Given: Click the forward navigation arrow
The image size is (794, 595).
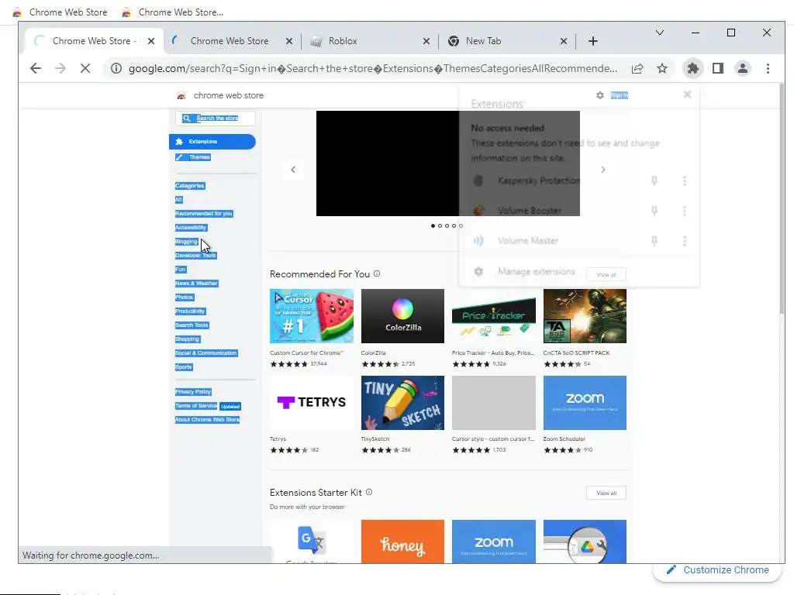Looking at the screenshot, I should point(60,68).
